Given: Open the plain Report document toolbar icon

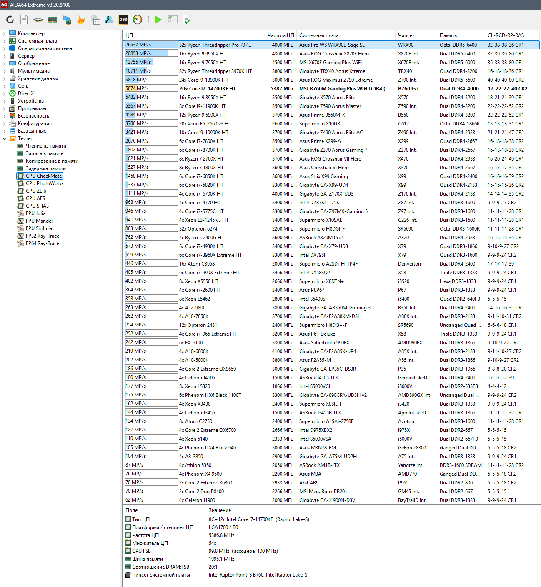Looking at the screenshot, I should coord(24,20).
